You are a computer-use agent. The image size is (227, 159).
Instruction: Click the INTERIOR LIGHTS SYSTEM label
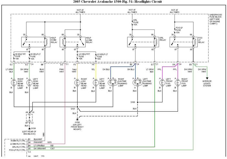(207, 84)
